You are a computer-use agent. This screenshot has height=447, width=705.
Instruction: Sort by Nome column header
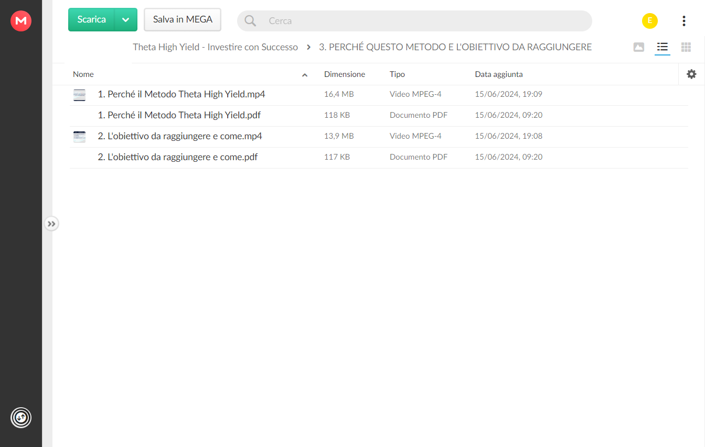coord(83,74)
